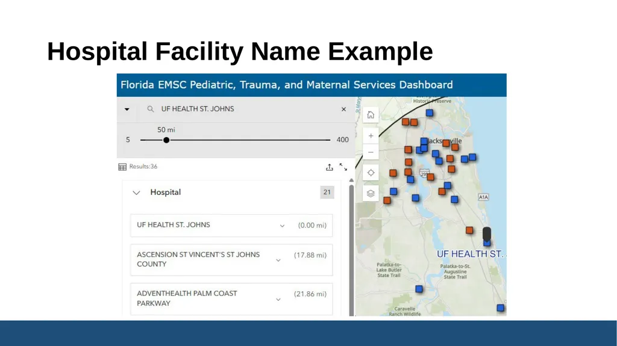Click the black selected-location marker on map
The height and width of the screenshot is (346, 617).
point(487,233)
